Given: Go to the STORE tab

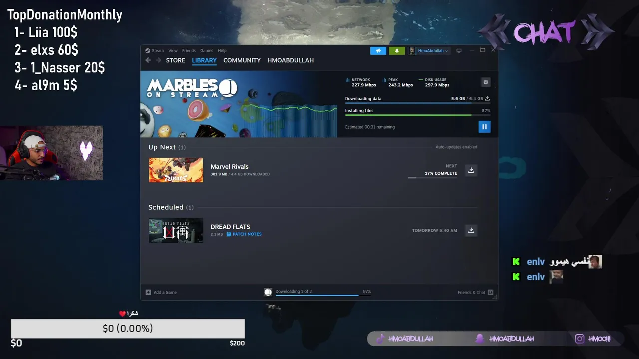Looking at the screenshot, I should pyautogui.click(x=176, y=60).
